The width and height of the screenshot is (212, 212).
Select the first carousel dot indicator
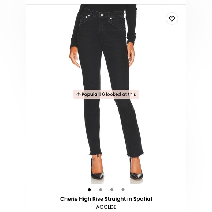[90, 190]
